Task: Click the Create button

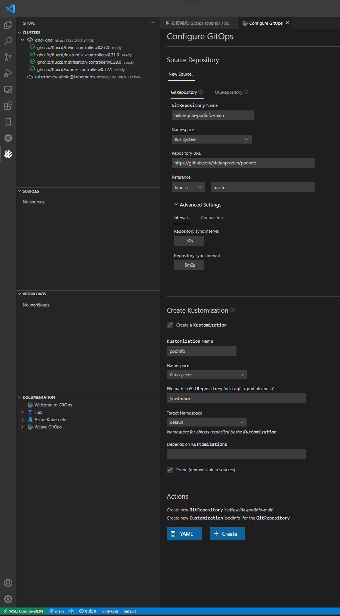Action: 228,534
